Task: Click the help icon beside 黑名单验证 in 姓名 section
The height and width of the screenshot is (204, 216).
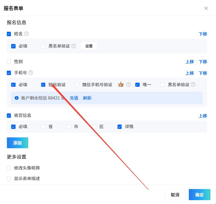Action: pos(74,46)
